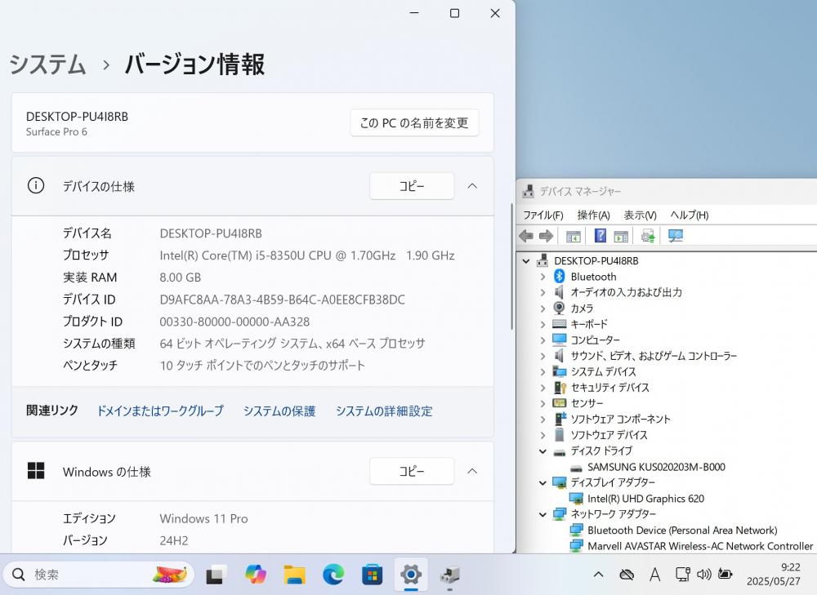Select Bluetooth Device (Personal Area Network) entry

coord(682,530)
